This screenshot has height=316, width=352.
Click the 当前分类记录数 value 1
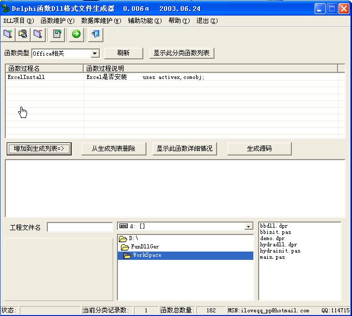(x=146, y=310)
